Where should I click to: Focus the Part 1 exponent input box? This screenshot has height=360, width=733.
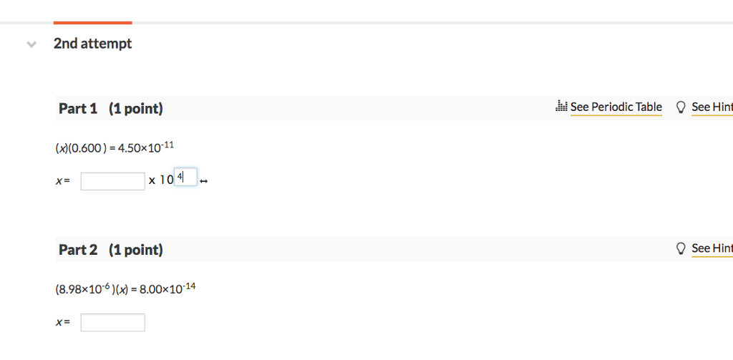pos(185,177)
